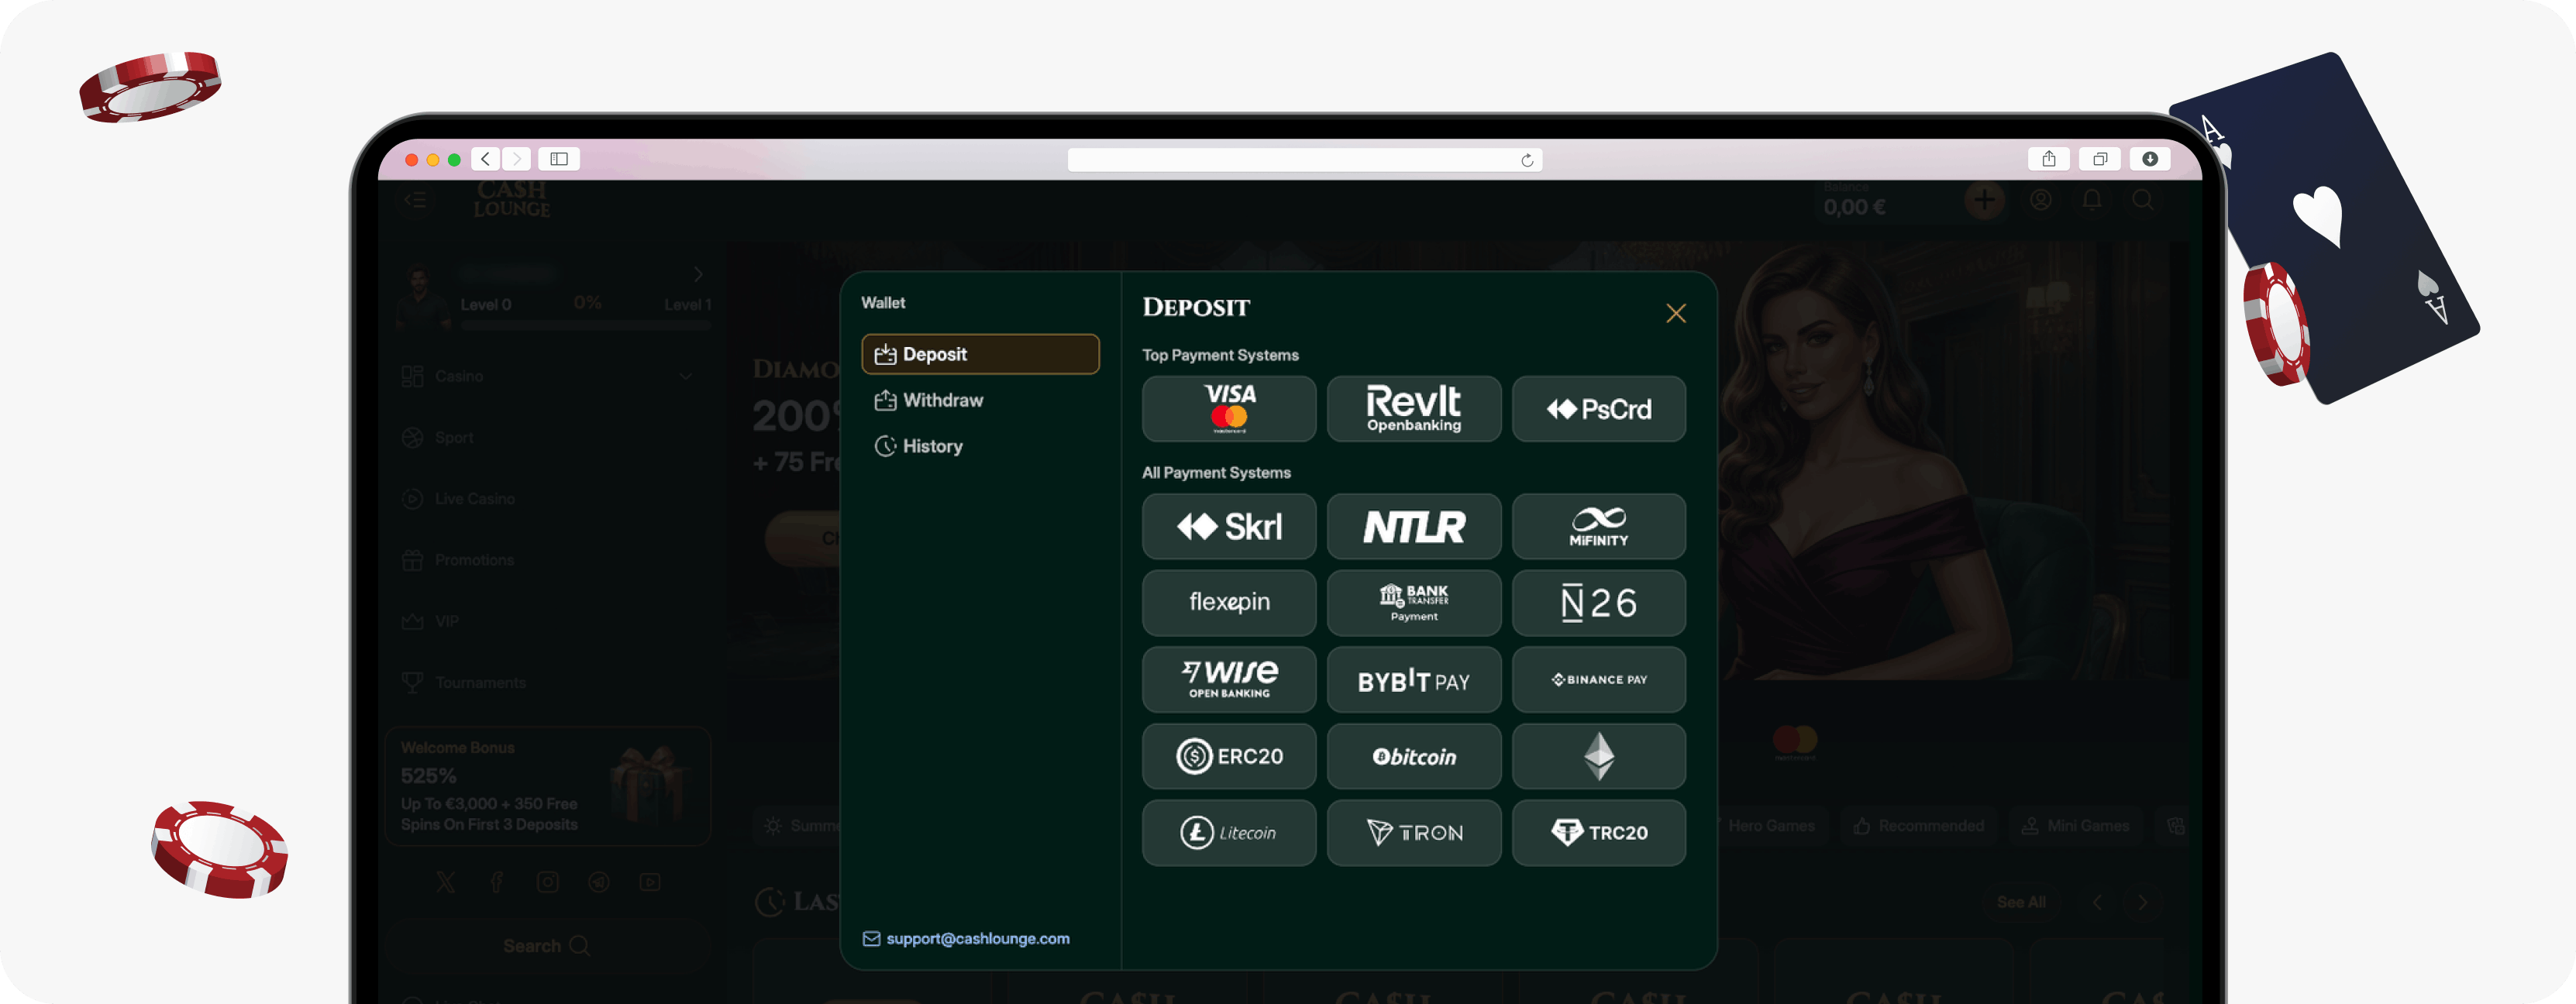This screenshot has width=2576, height=1004.
Task: Choose NTLR payment system
Action: (x=1414, y=527)
